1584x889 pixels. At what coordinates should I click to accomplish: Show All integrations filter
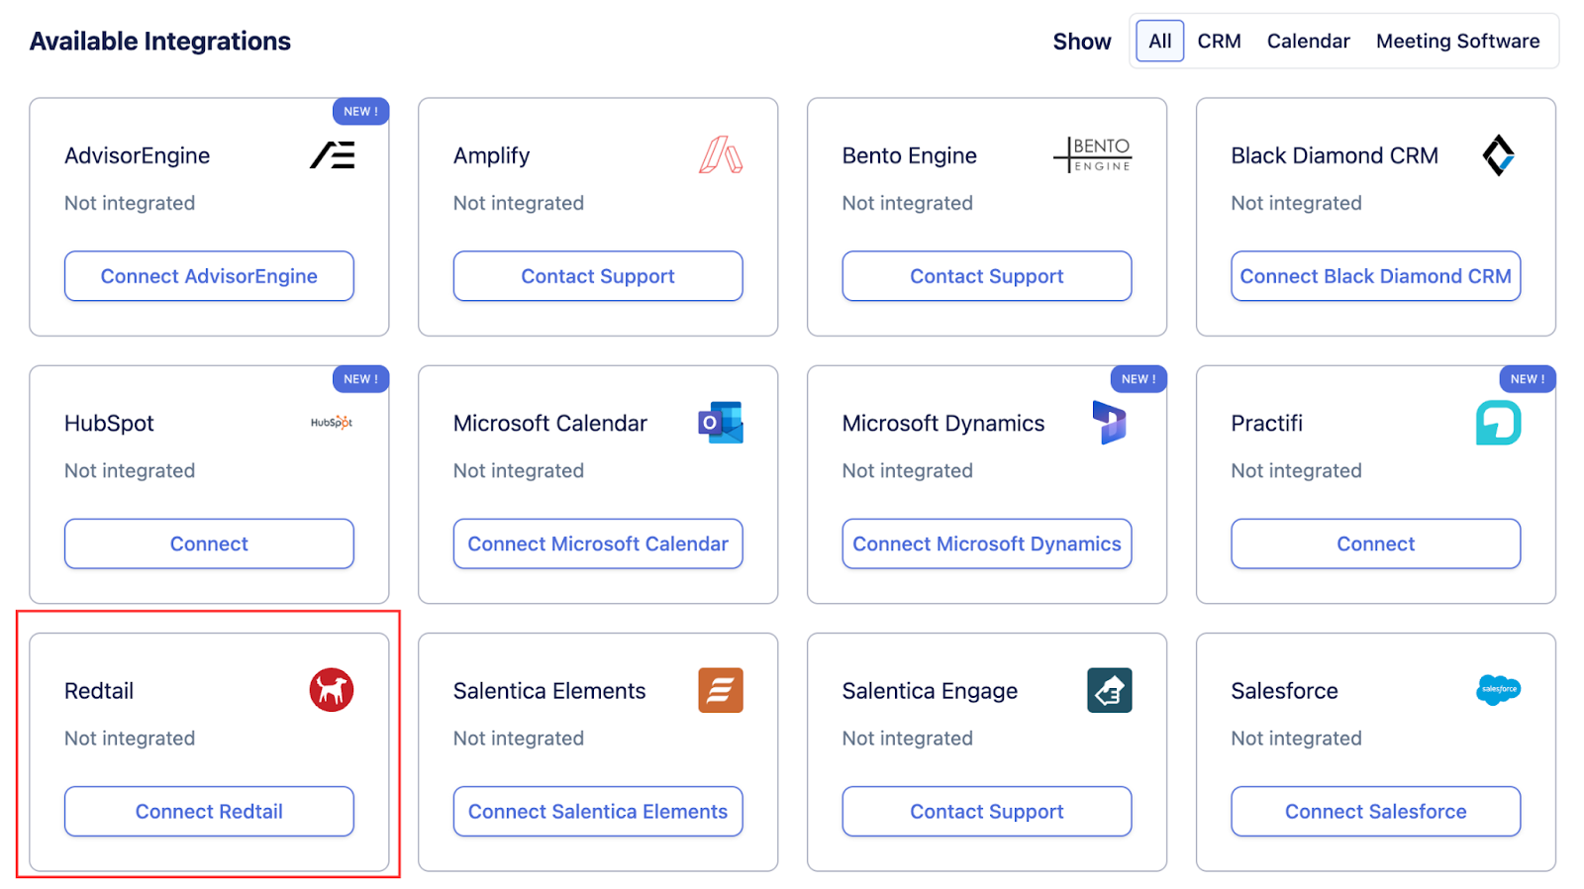tap(1159, 42)
